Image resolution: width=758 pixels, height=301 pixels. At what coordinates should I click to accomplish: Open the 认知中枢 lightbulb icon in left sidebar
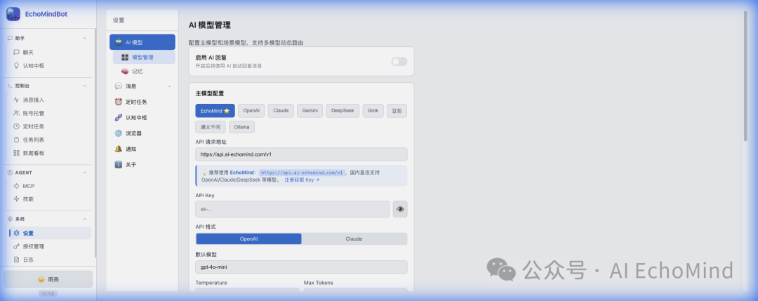(x=16, y=66)
